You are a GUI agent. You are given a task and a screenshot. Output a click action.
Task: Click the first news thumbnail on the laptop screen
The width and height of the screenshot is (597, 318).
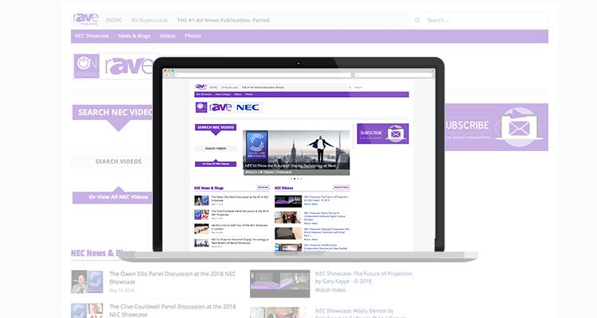(201, 200)
